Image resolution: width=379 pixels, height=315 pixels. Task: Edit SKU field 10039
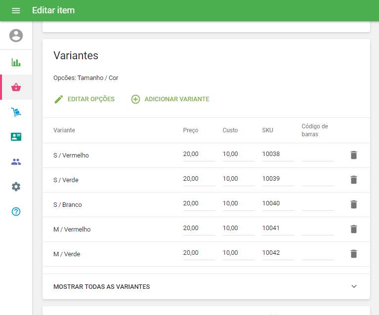tap(278, 179)
